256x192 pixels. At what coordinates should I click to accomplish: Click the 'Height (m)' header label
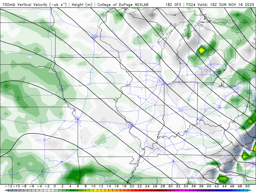pyautogui.click(x=82, y=5)
